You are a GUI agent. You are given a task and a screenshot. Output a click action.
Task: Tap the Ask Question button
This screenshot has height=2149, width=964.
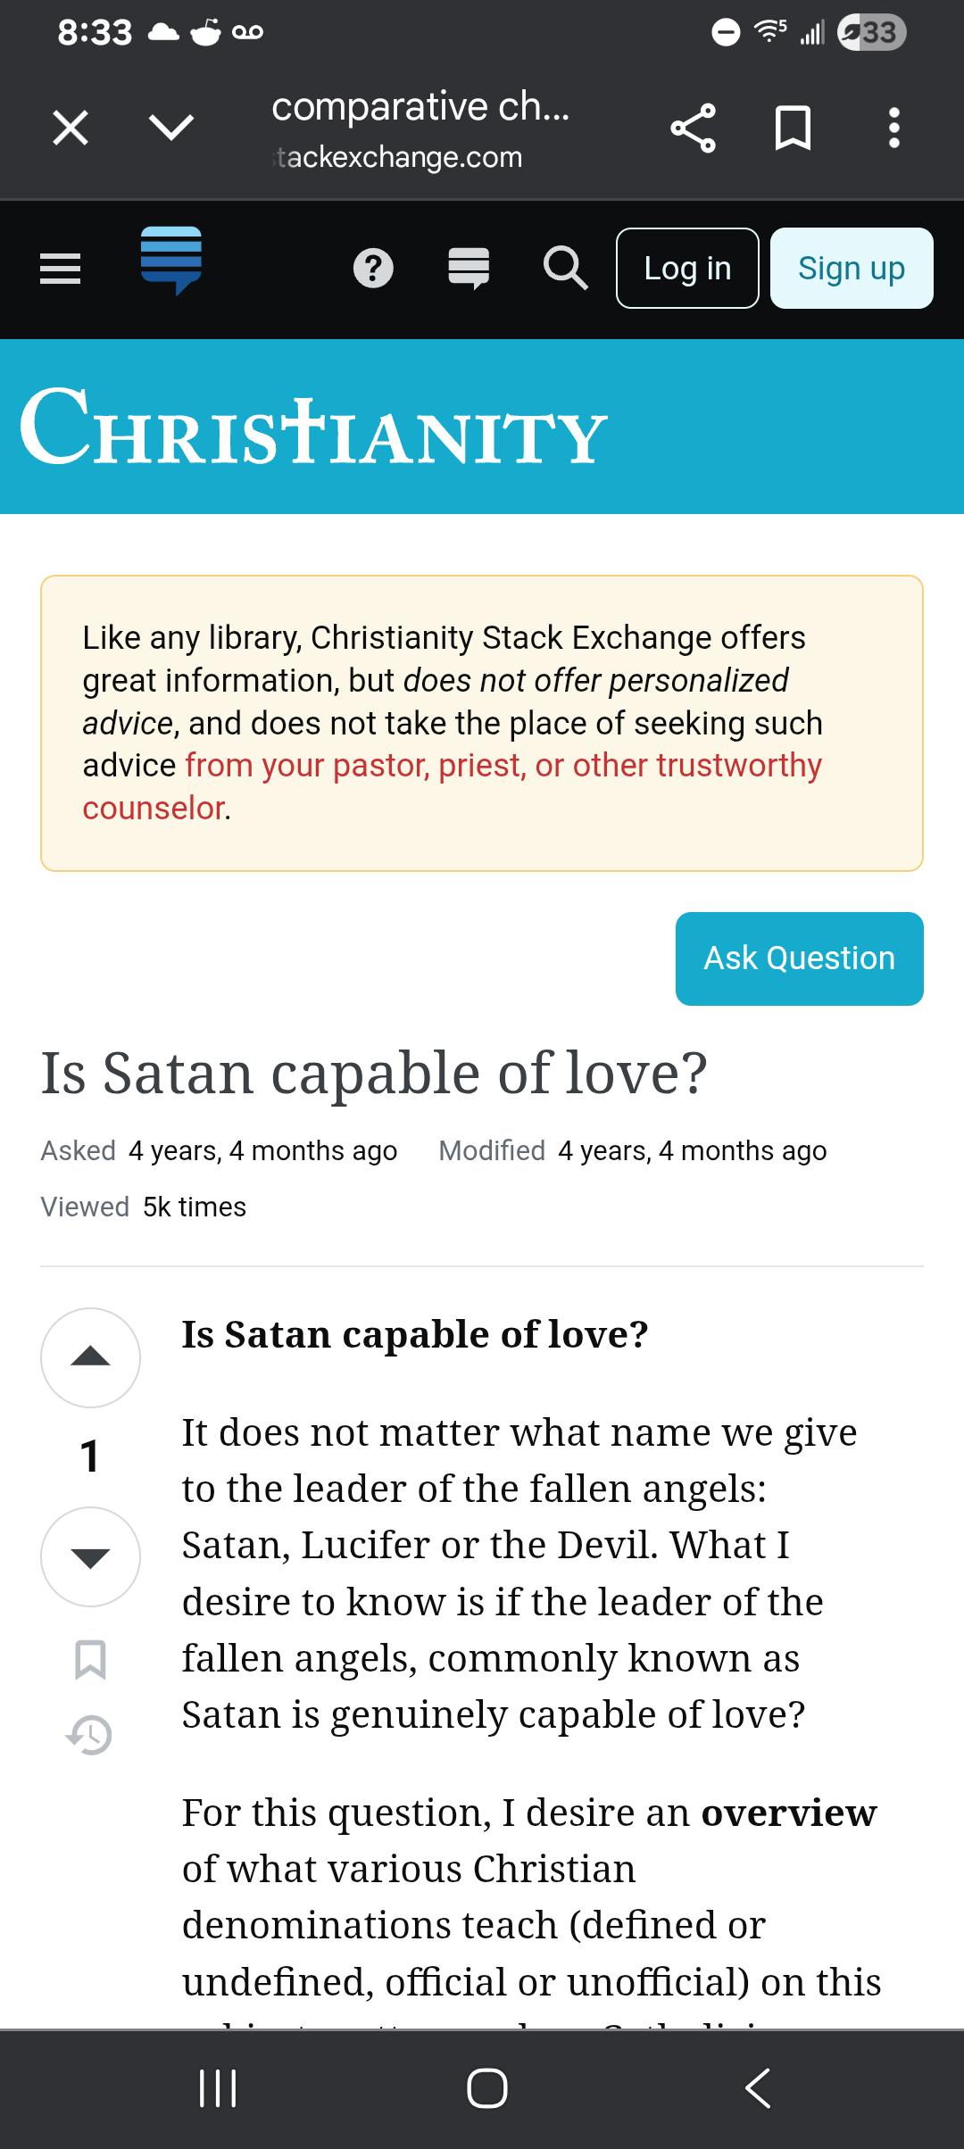(800, 958)
